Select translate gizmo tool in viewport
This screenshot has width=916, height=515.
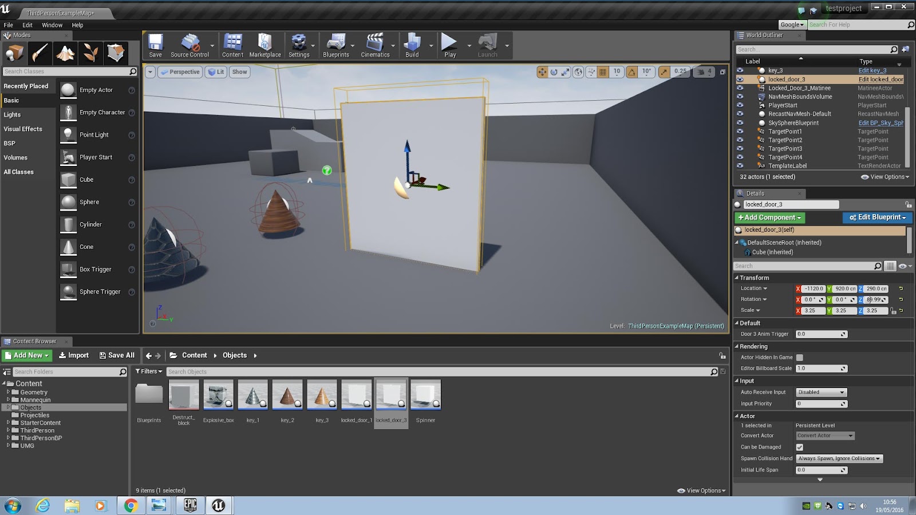point(542,72)
